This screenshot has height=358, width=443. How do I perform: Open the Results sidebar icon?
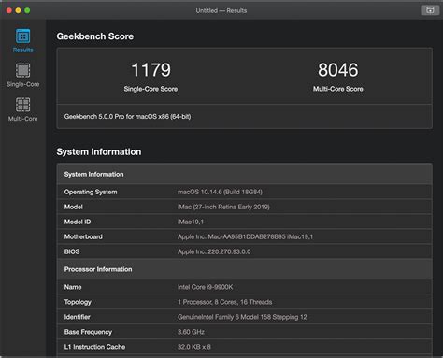tap(22, 36)
